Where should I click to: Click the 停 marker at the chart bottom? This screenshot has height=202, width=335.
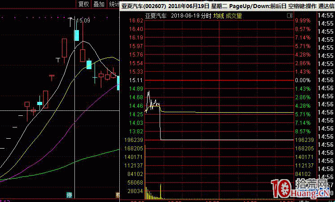(69, 195)
